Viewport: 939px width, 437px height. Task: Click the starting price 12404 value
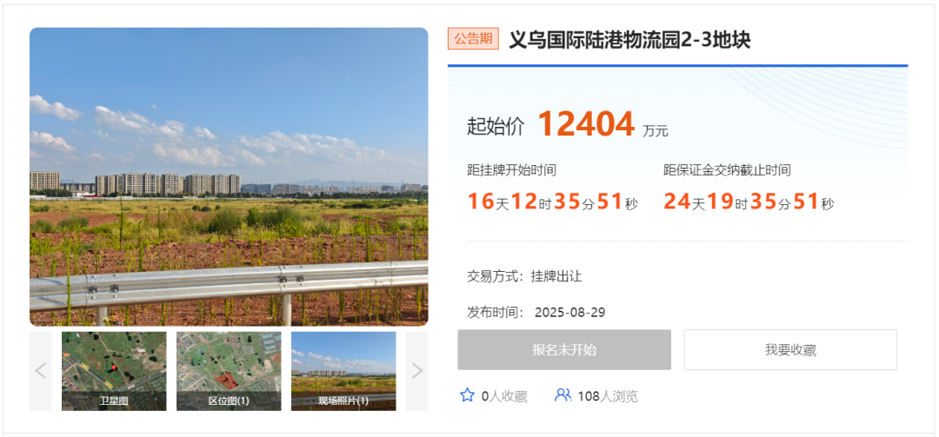click(x=586, y=124)
